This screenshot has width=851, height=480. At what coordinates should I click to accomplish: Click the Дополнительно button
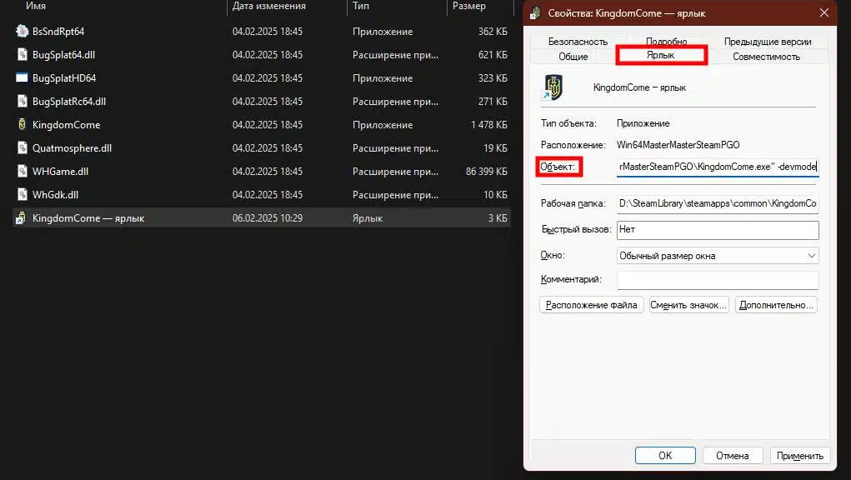pos(776,305)
